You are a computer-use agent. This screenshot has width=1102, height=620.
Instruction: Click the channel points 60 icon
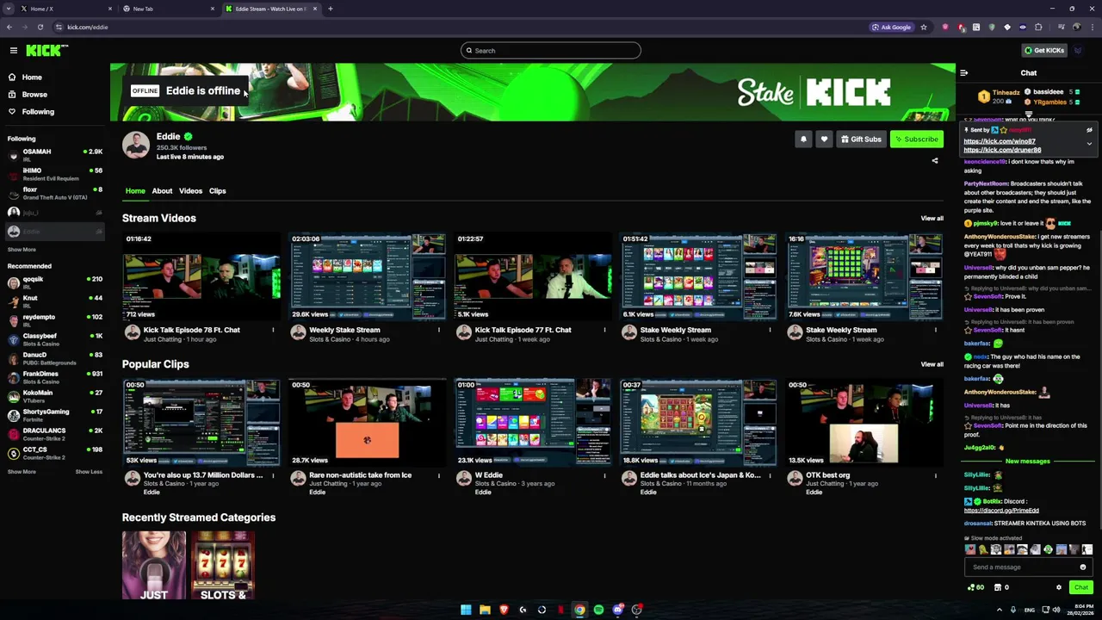pyautogui.click(x=975, y=588)
